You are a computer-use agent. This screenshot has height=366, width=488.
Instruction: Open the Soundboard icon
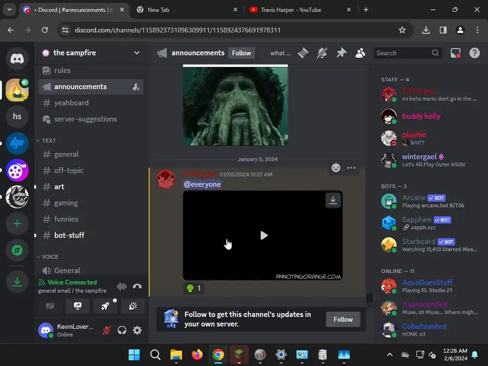pos(133,306)
